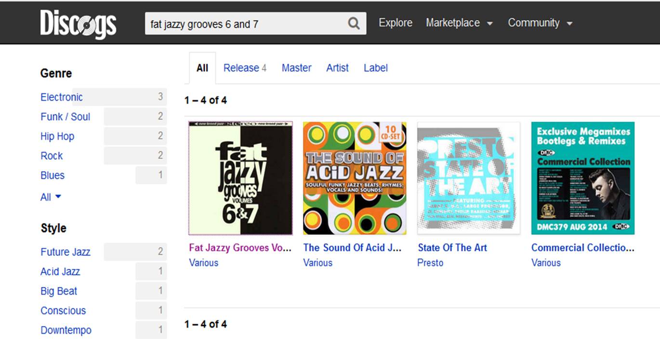The image size is (660, 339).
Task: Expand the Community dropdown menu
Action: tap(540, 23)
